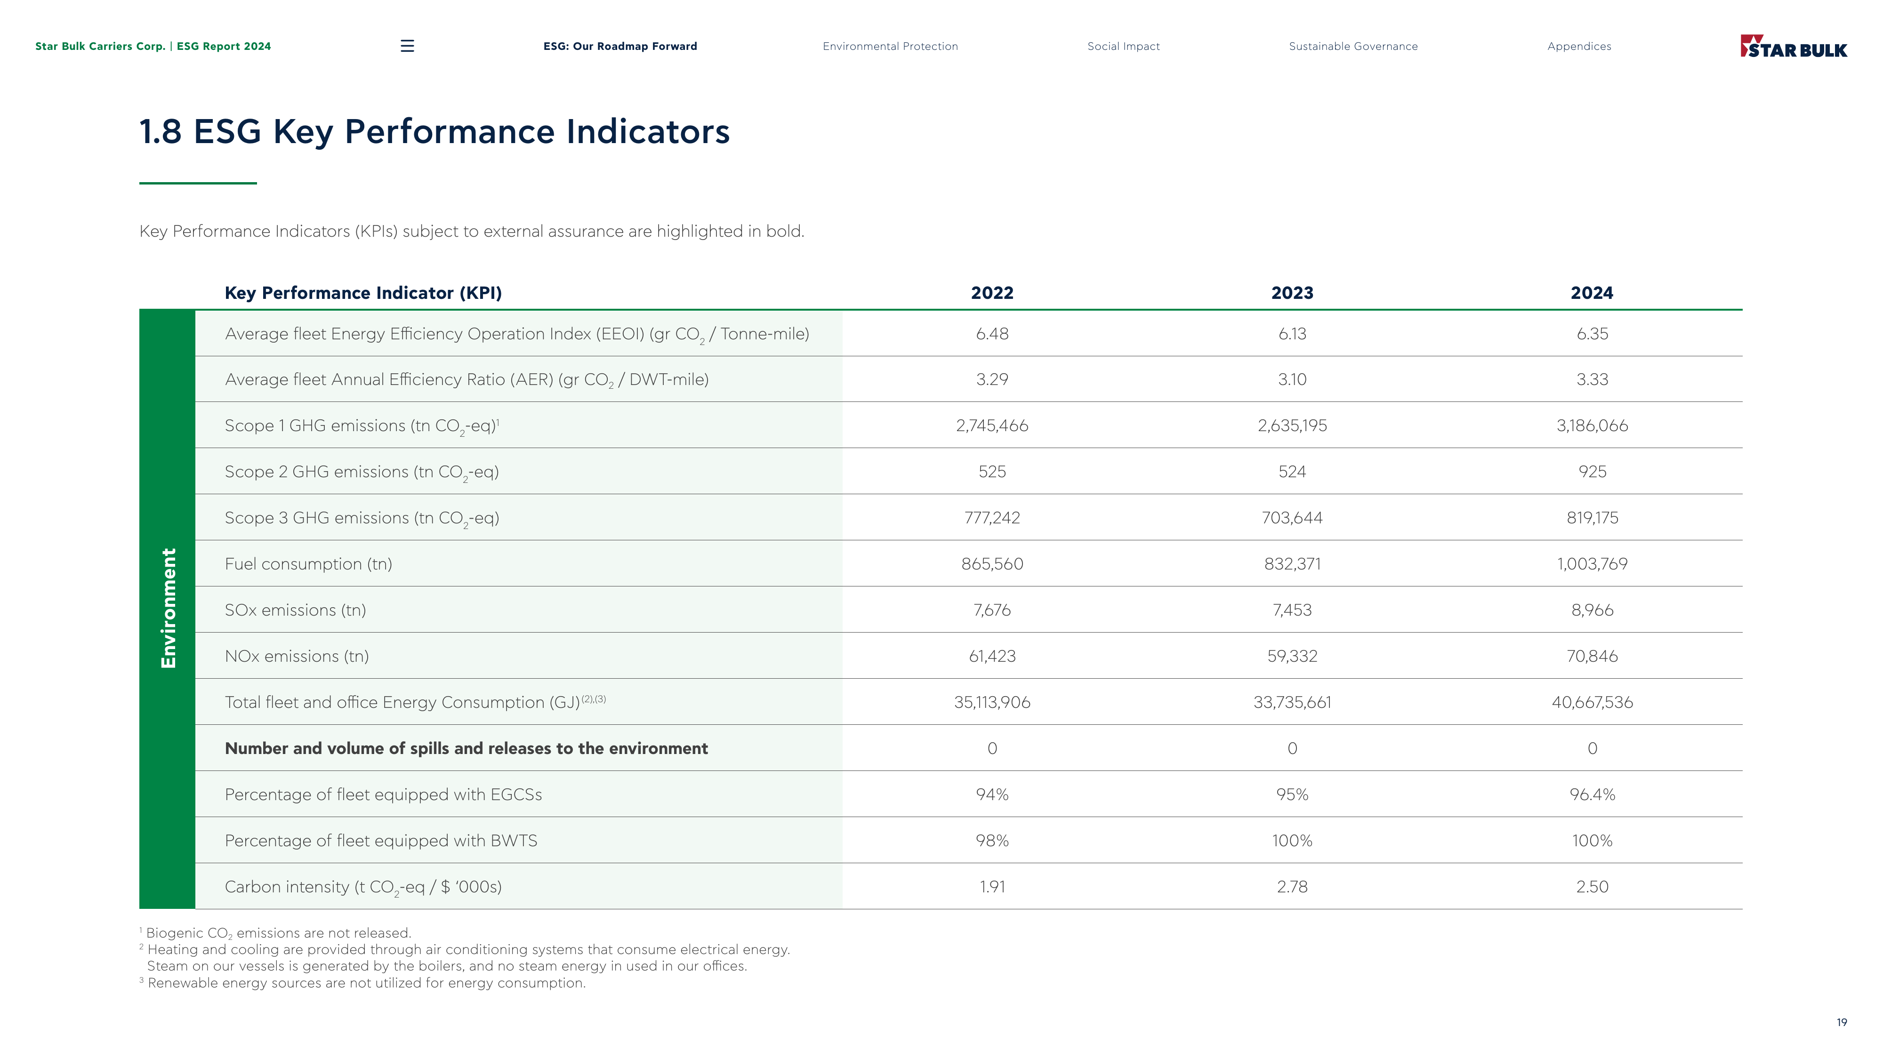Select the Average fleet AER row label

467,380
